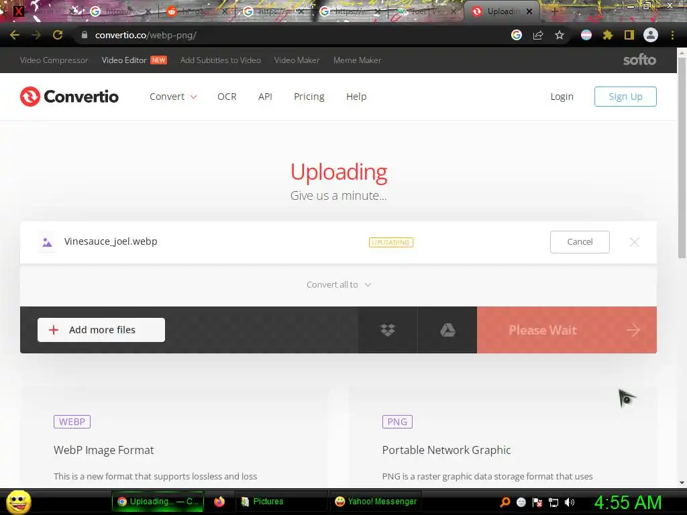Open the Chrome profile avatar
The image size is (687, 515).
point(651,35)
